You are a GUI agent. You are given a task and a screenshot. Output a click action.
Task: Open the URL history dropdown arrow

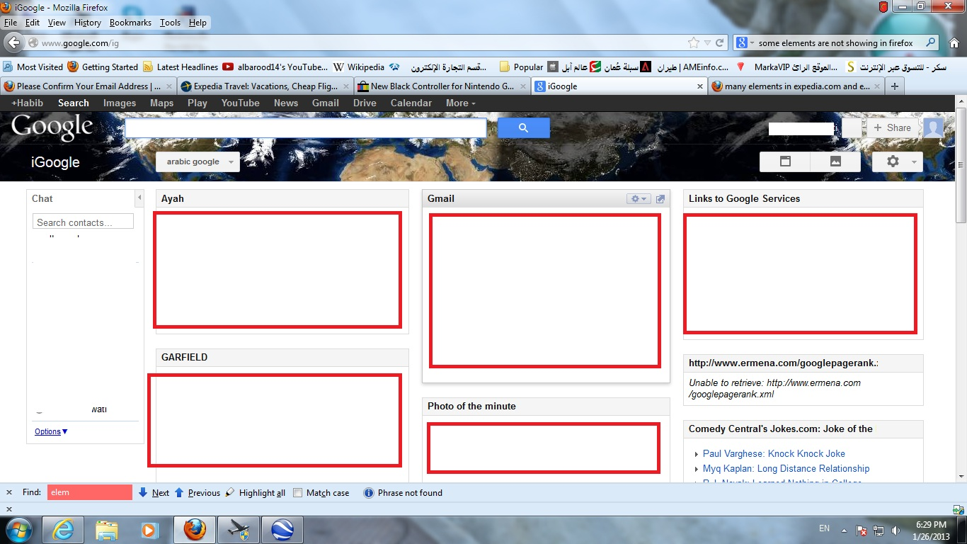(x=707, y=42)
